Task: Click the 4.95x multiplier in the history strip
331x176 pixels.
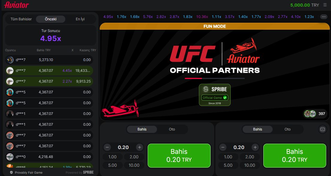Action: (108, 17)
